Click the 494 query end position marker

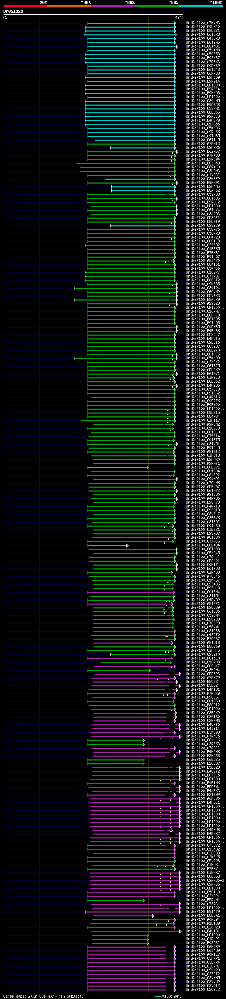coord(178,17)
